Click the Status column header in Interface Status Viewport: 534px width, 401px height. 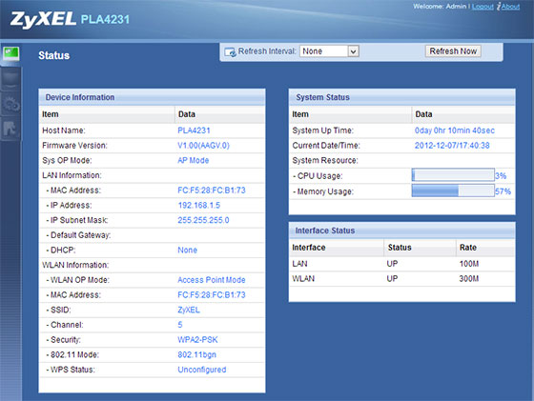[x=400, y=248]
